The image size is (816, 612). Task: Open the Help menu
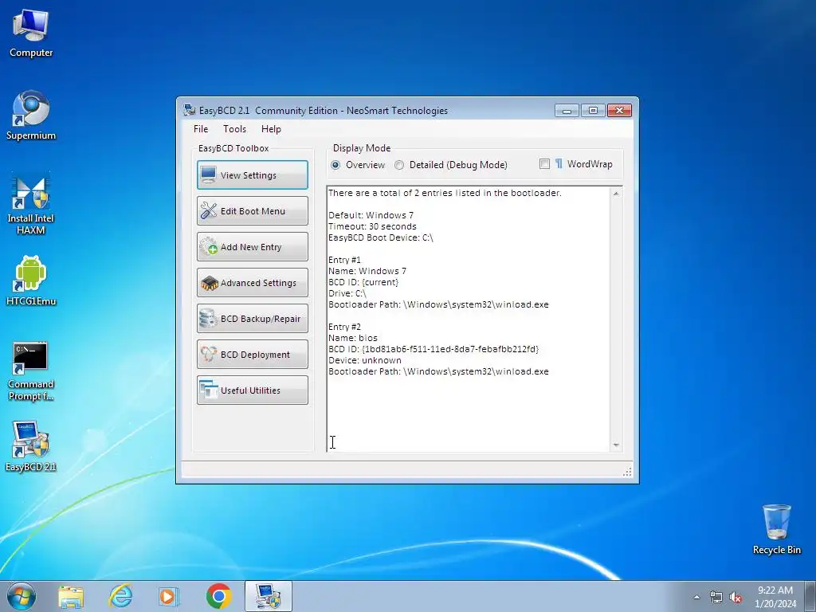pos(271,129)
